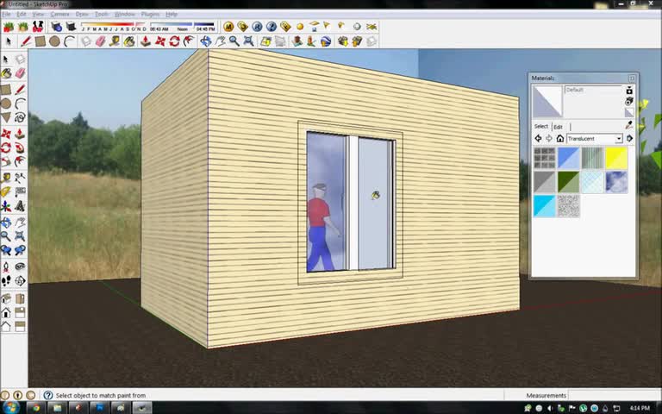
Task: Open the Shadow Settings icon
Action: tap(57, 27)
